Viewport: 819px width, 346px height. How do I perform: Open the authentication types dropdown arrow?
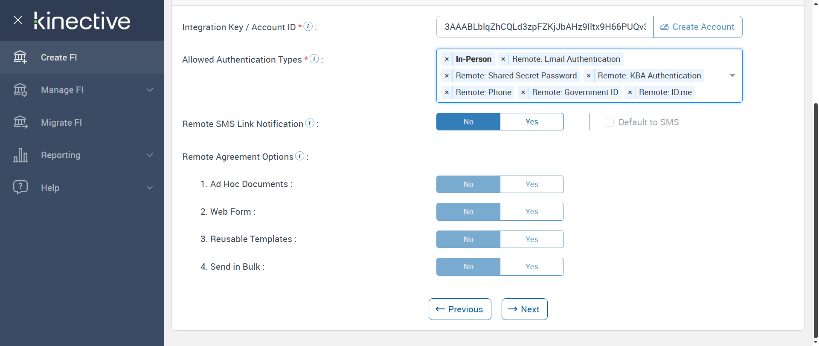(x=732, y=76)
